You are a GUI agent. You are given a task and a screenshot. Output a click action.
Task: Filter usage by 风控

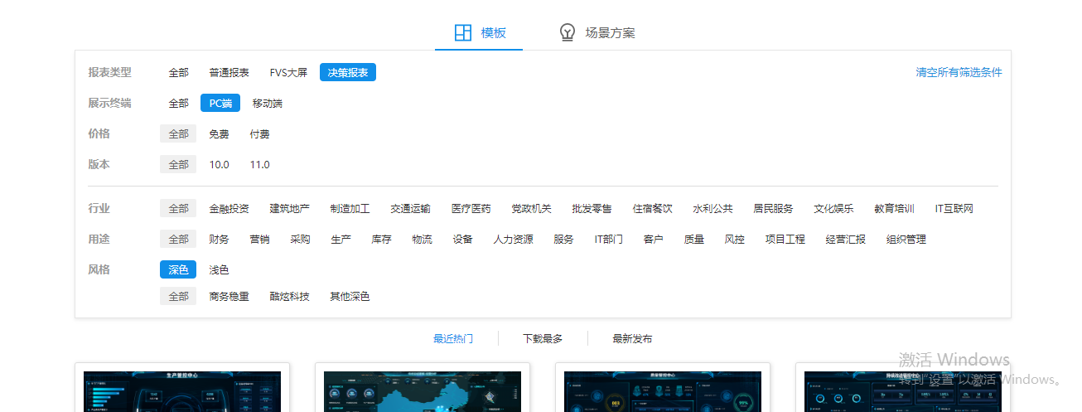[734, 239]
